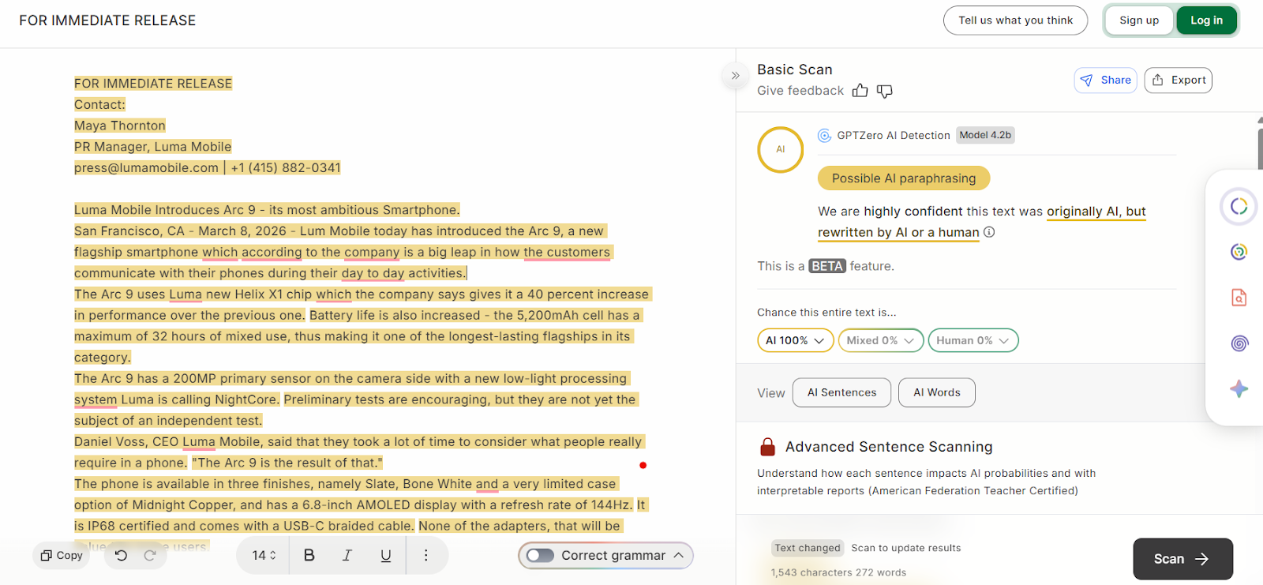This screenshot has height=585, width=1263.
Task: Click the email line press@lumamobile.com
Action: pyautogui.click(x=146, y=168)
